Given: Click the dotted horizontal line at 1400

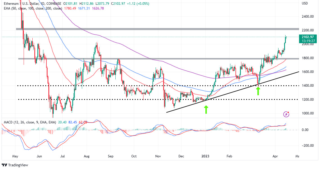Looking at the screenshot, I should (158, 86).
